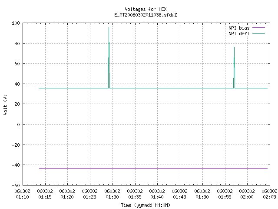Click the y-axis tick label 60
The width and height of the screenshot is (278, 209).
pyautogui.click(x=17, y=64)
